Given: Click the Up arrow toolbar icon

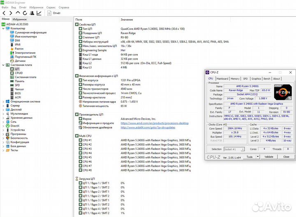Looking at the screenshot, I should click(x=18, y=13).
